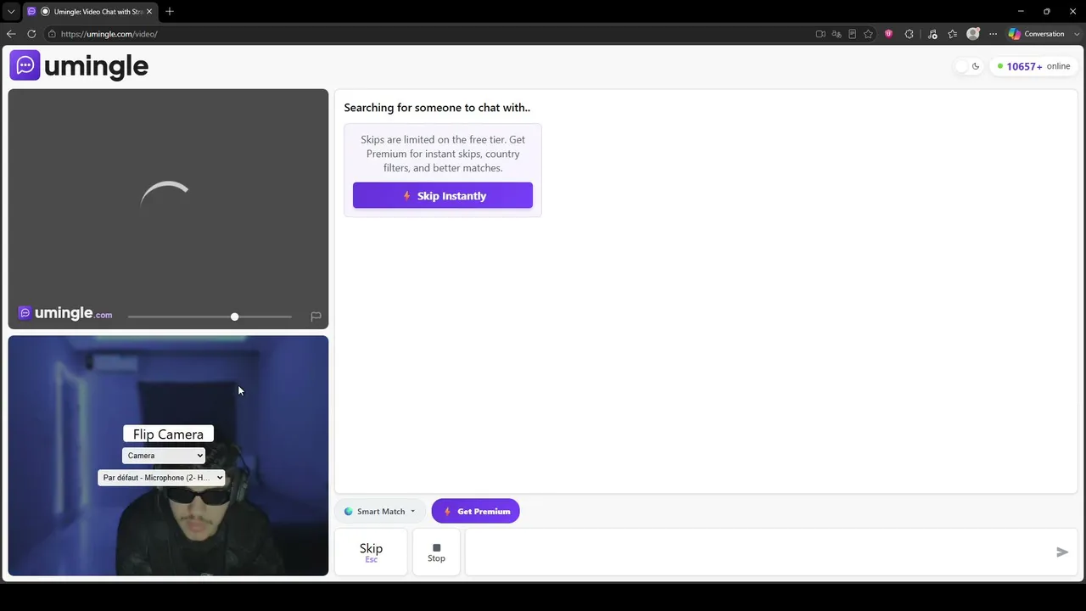Screen dimensions: 1086x611
Task: Expand the chevron next to Conversation
Action: click(x=1078, y=34)
